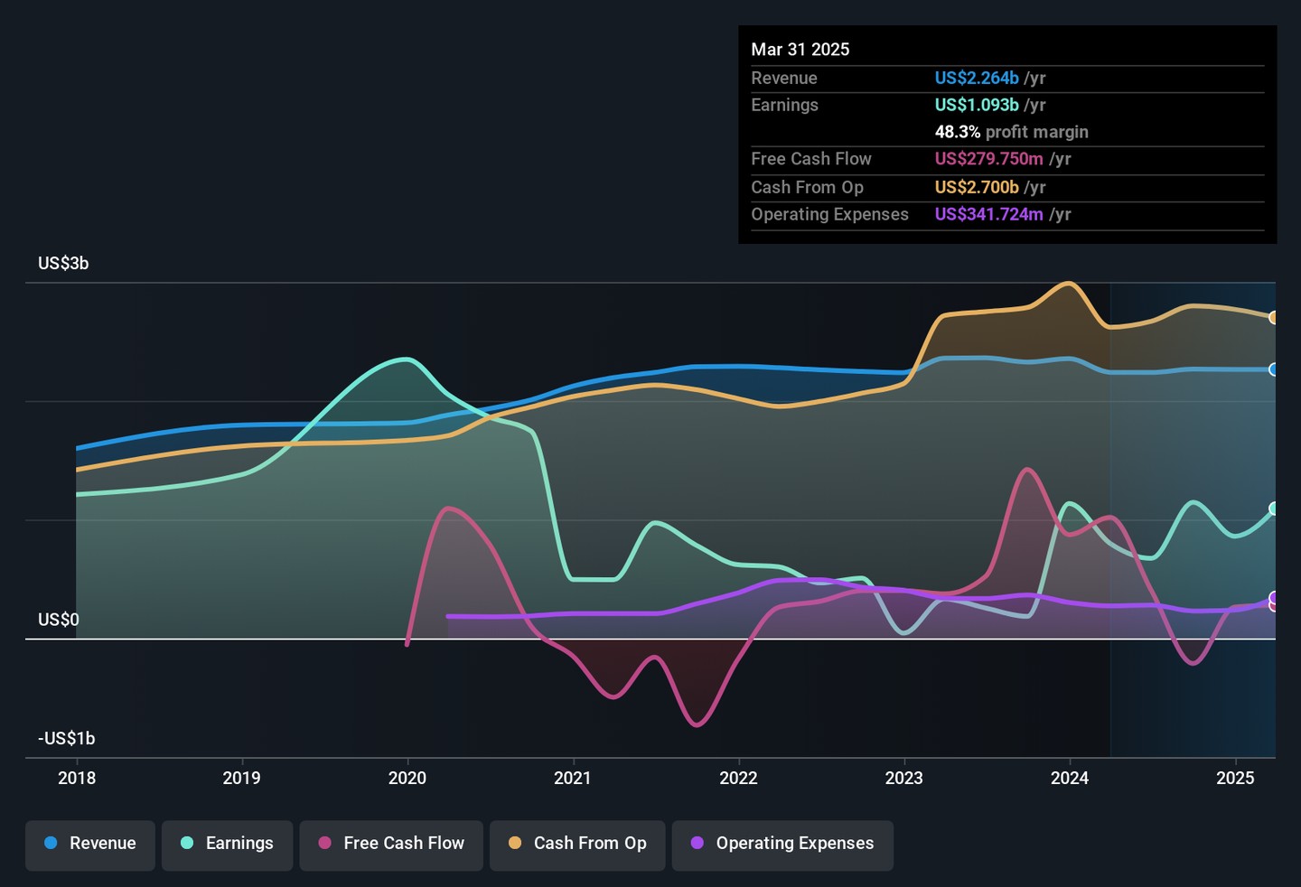
Task: Click the Revenue value US$2.264b in tooltip
Action: pyautogui.click(x=977, y=79)
